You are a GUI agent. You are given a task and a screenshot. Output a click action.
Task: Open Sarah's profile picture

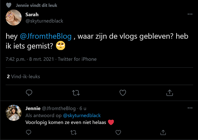(x=13, y=18)
